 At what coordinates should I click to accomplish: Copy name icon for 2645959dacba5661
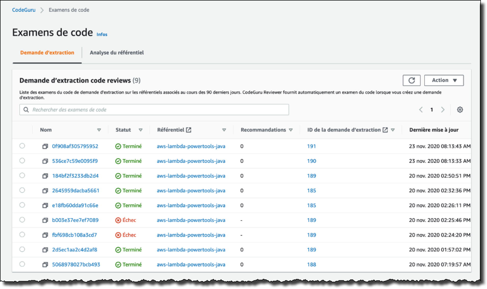coord(45,191)
